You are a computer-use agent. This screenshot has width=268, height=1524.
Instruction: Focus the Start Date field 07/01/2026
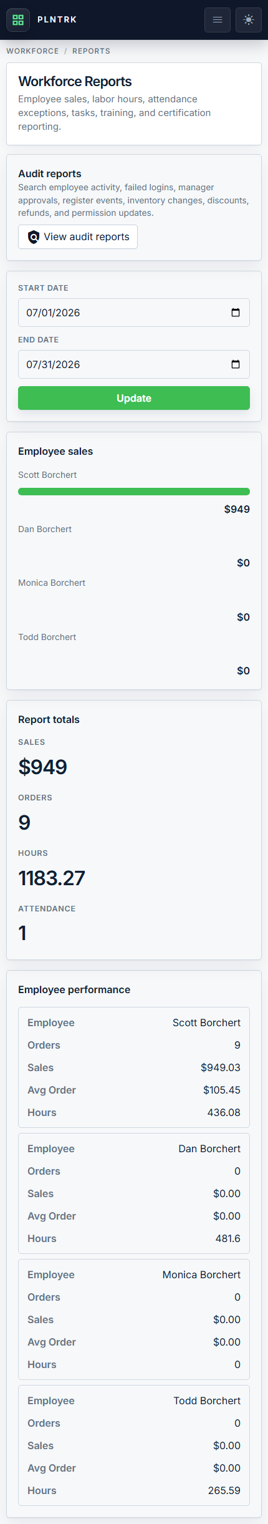point(134,313)
